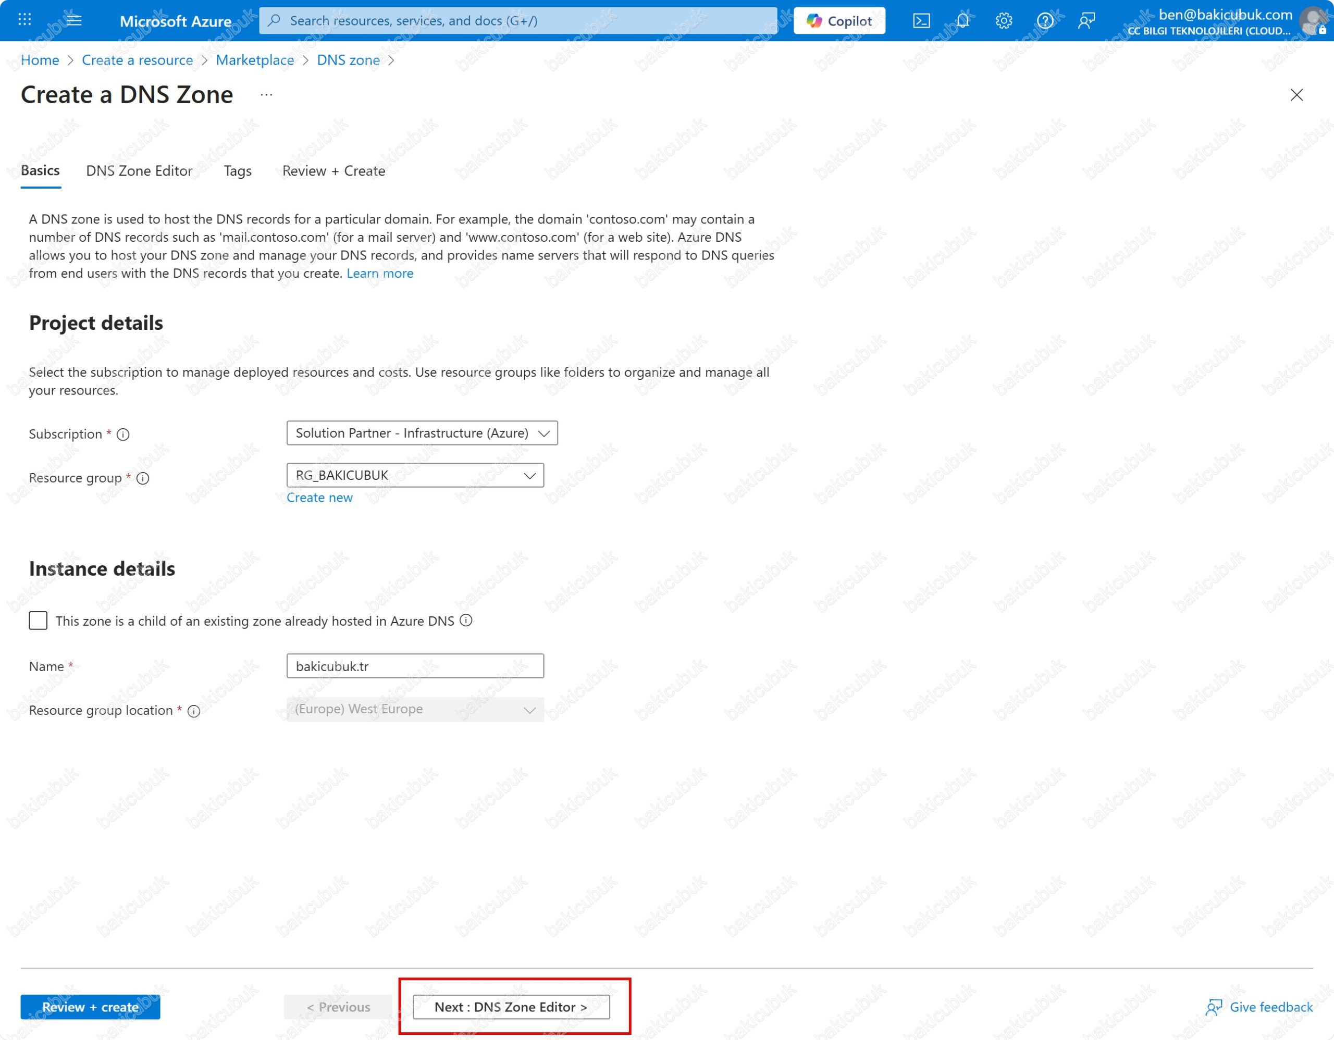
Task: Show info tooltip for Resource group
Action: [x=143, y=478]
